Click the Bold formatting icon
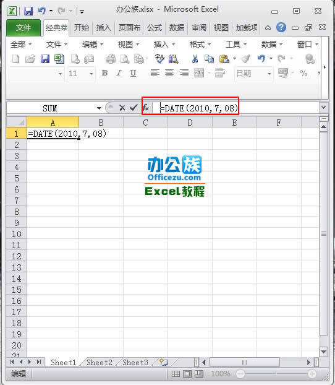This screenshot has width=335, height=385. click(104, 73)
